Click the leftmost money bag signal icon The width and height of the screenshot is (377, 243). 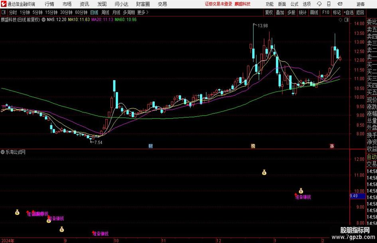[17, 212]
